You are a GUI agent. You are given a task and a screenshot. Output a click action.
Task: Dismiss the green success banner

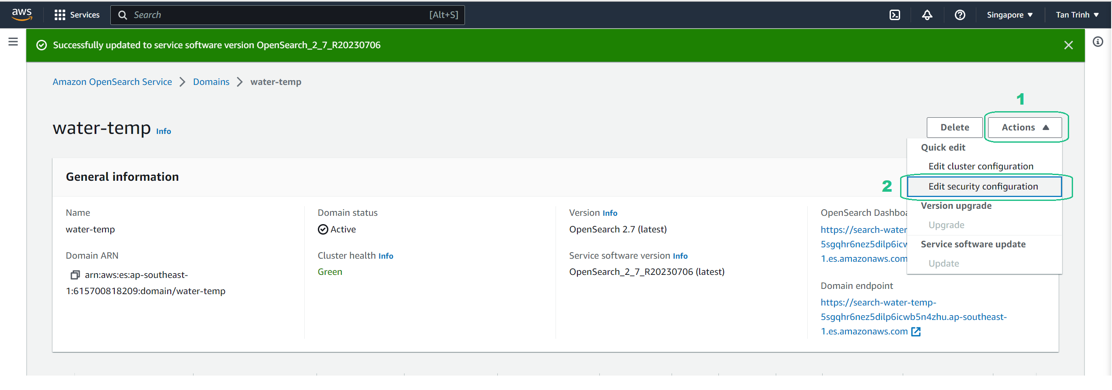coord(1068,45)
